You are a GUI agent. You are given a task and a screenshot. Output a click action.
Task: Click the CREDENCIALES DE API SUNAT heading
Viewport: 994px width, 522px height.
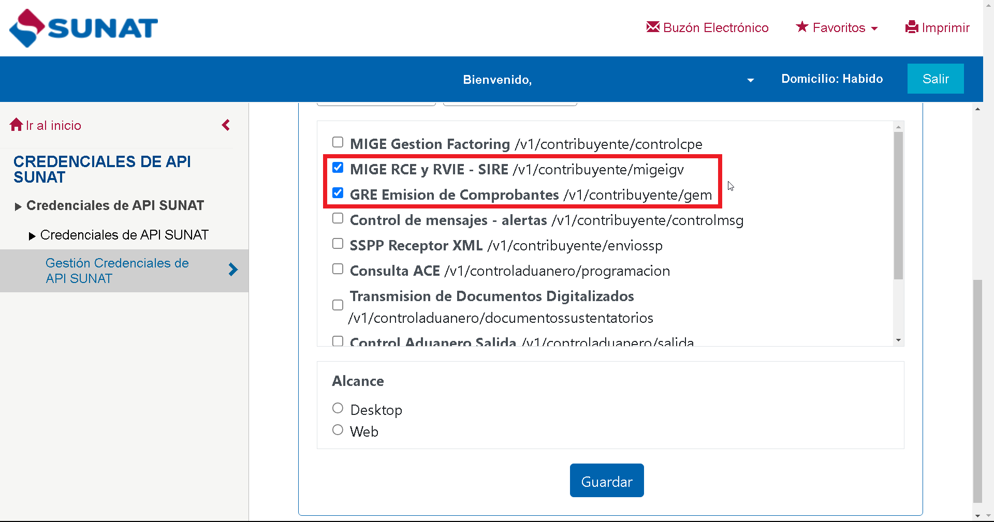point(102,169)
